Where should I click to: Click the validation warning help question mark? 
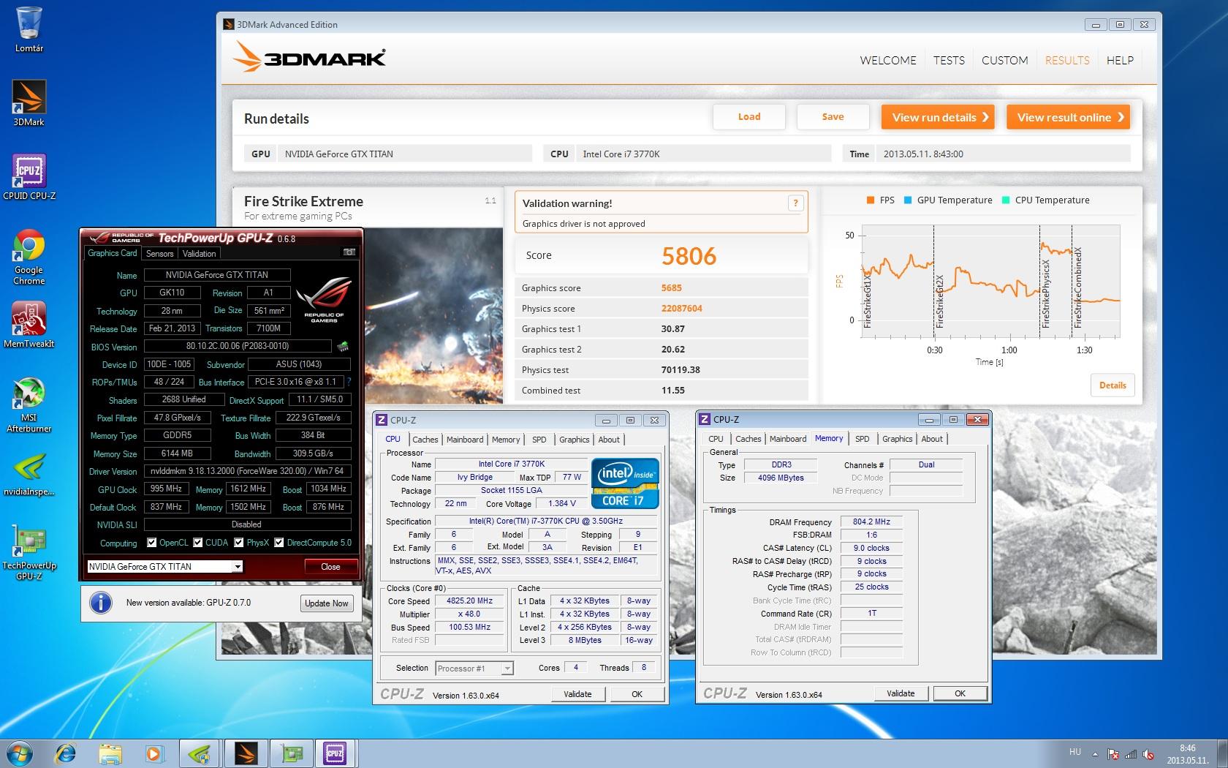795,203
